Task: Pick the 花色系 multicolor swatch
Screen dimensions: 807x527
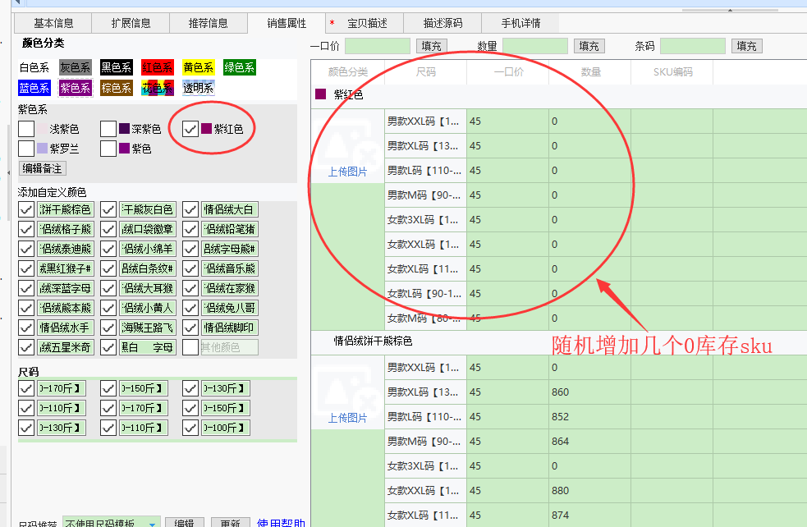Action: 157,87
